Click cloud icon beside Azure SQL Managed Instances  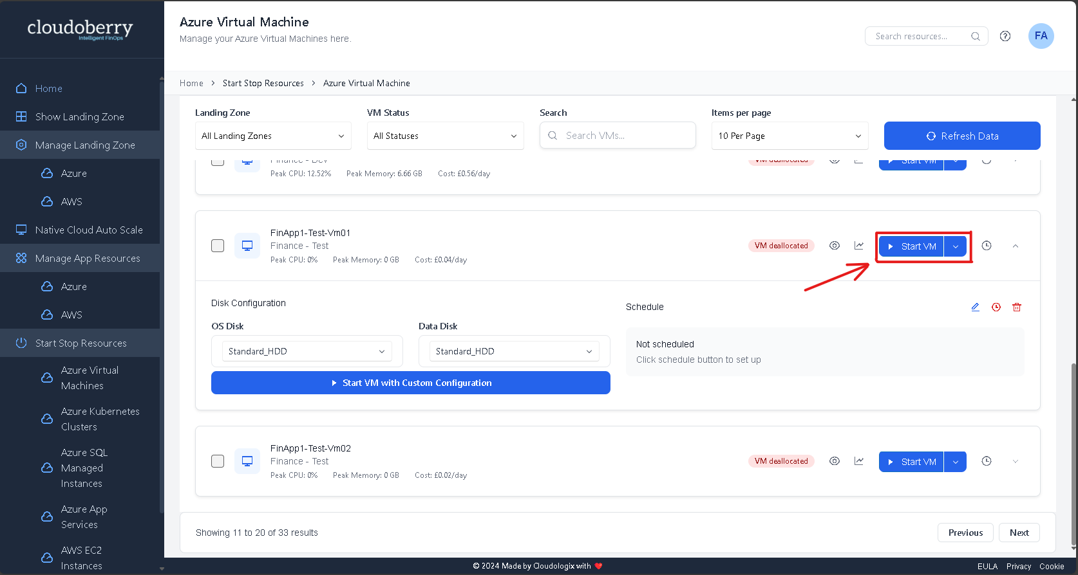pos(47,468)
